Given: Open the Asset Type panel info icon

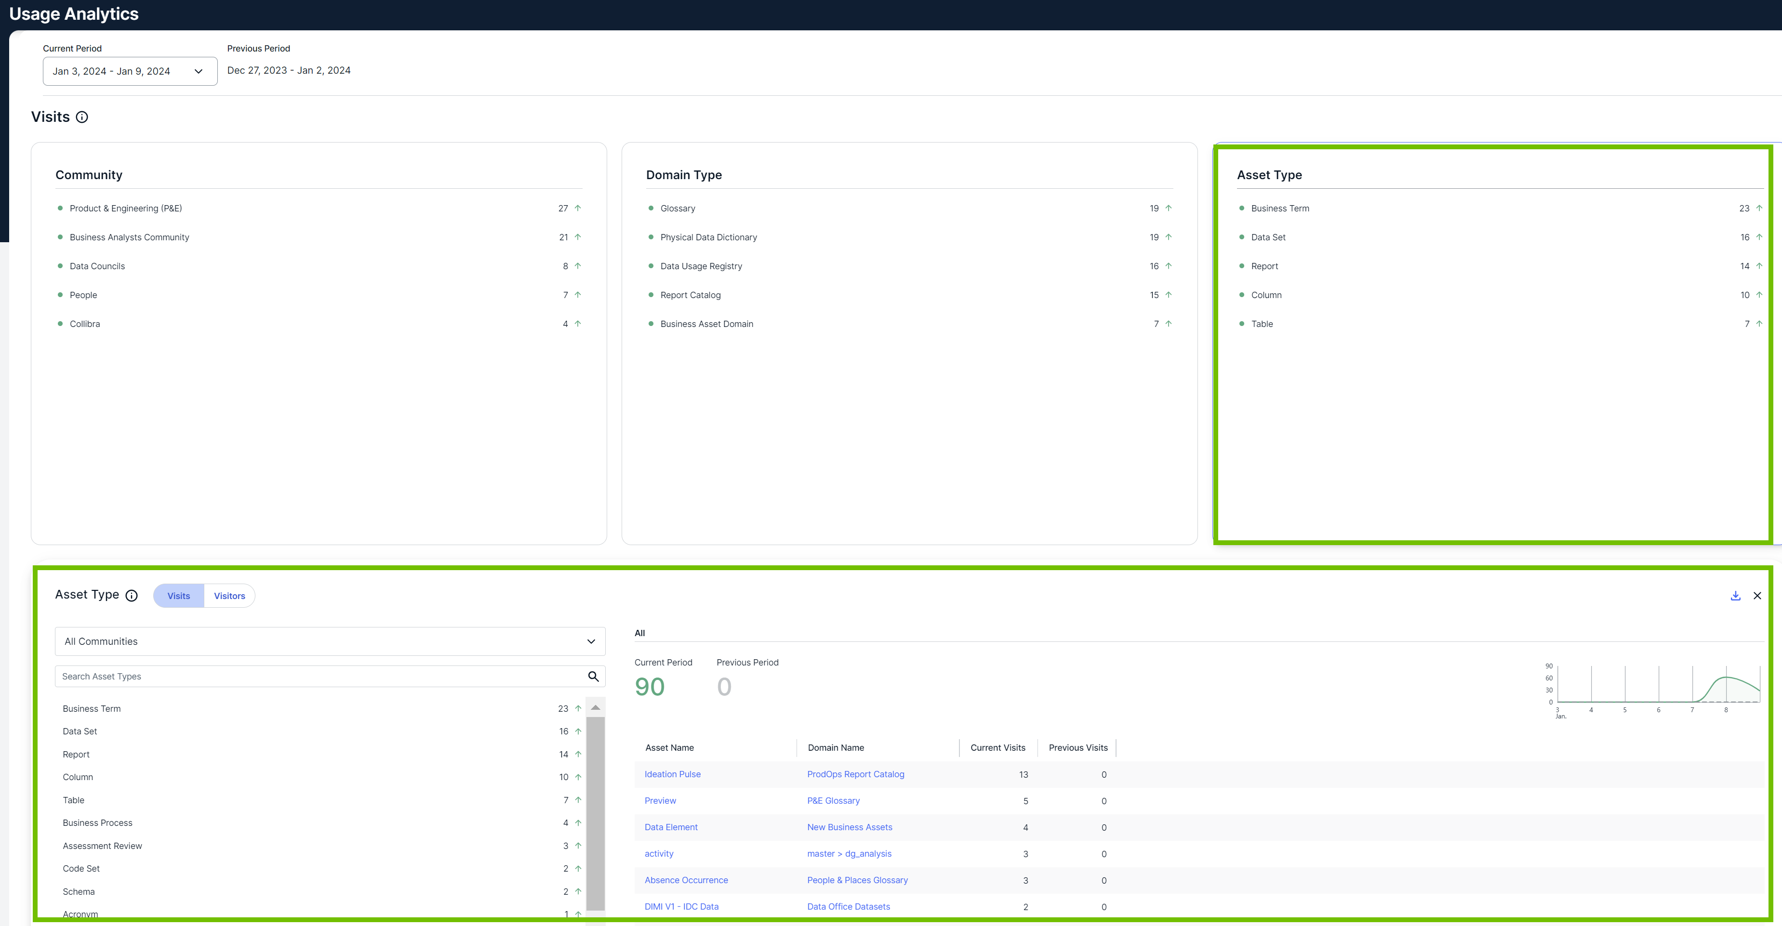Looking at the screenshot, I should click(x=132, y=596).
